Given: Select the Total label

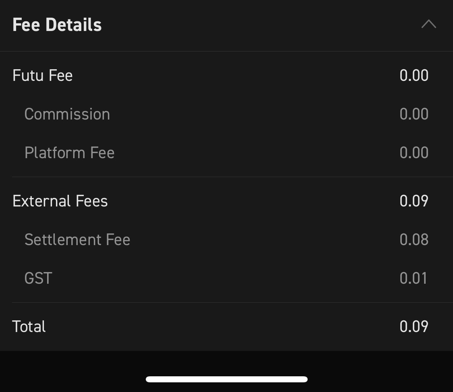Looking at the screenshot, I should 29,327.
